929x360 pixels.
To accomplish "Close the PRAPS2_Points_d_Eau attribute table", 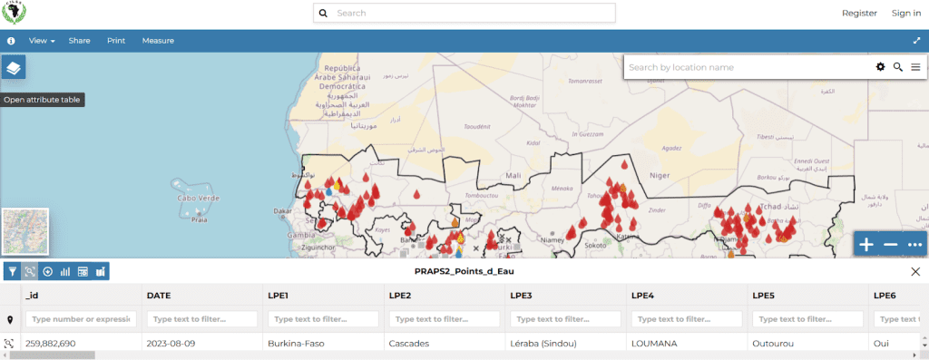I will pyautogui.click(x=915, y=272).
